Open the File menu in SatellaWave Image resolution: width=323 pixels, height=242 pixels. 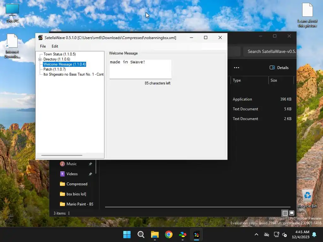43,46
